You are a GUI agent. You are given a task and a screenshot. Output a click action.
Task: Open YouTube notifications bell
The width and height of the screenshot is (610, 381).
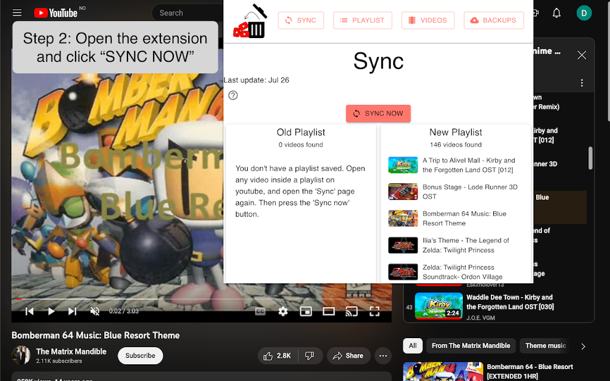coord(557,13)
